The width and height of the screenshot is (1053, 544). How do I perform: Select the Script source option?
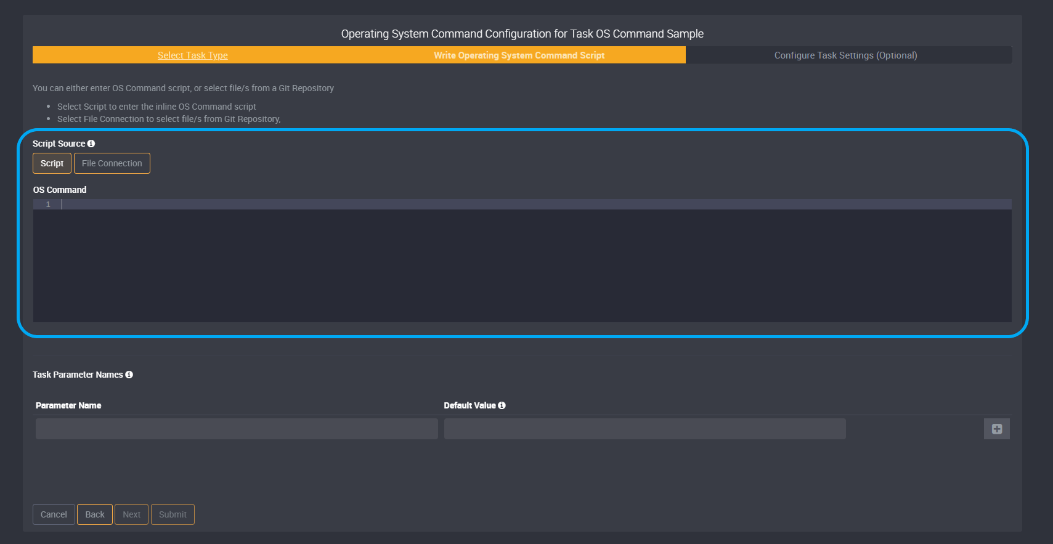coord(52,163)
